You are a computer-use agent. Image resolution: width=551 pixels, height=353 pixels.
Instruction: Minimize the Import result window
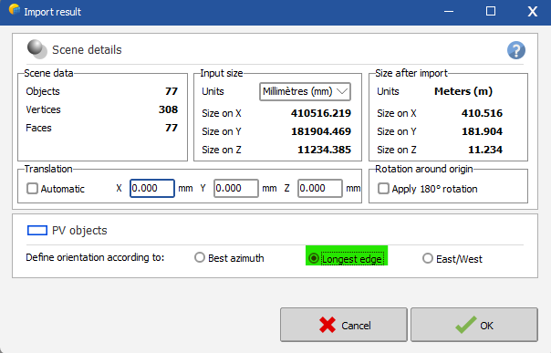coord(449,12)
